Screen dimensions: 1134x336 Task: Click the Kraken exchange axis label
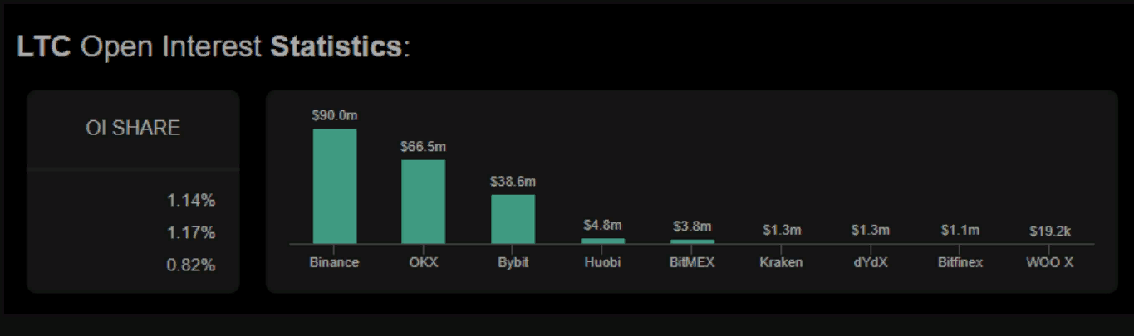pyautogui.click(x=781, y=263)
